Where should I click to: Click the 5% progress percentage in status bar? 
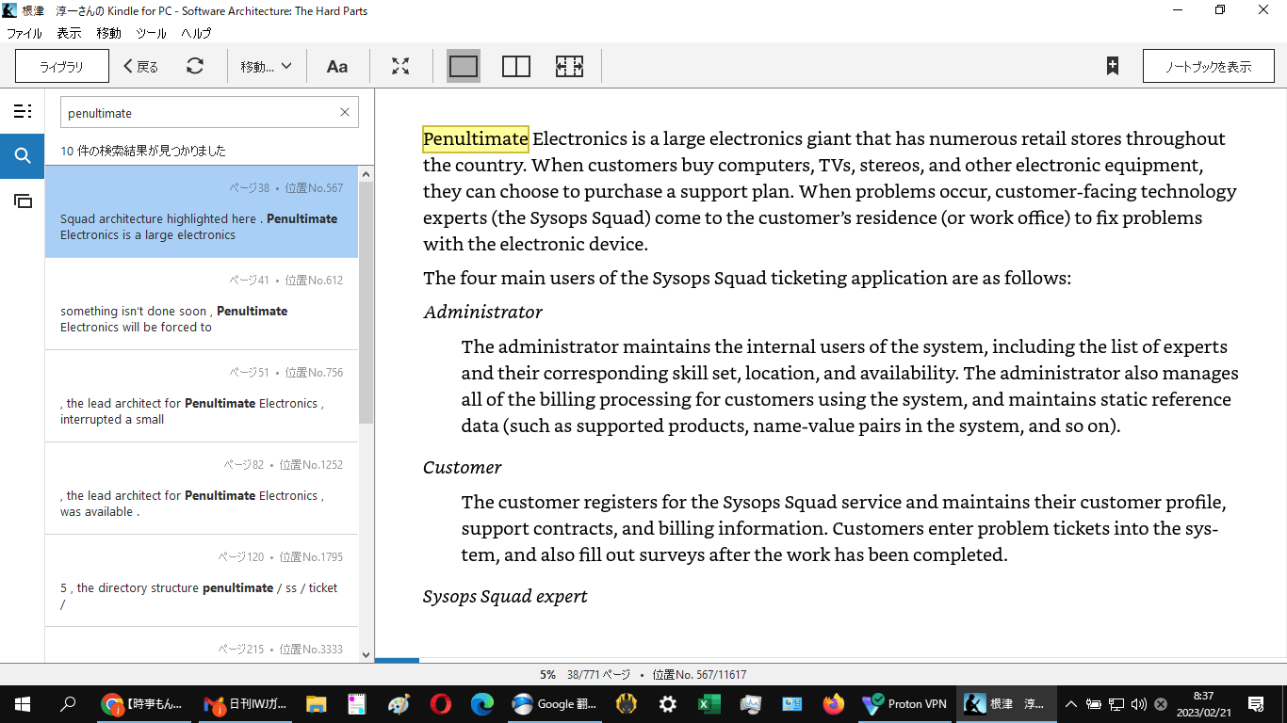point(547,675)
